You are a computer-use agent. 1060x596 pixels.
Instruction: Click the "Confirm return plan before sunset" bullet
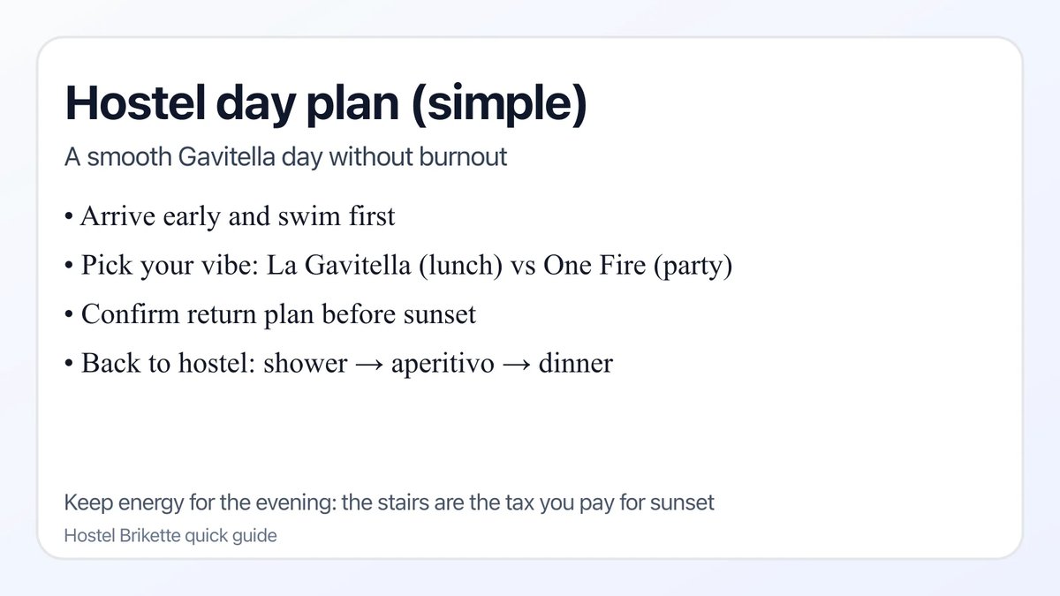(x=278, y=314)
